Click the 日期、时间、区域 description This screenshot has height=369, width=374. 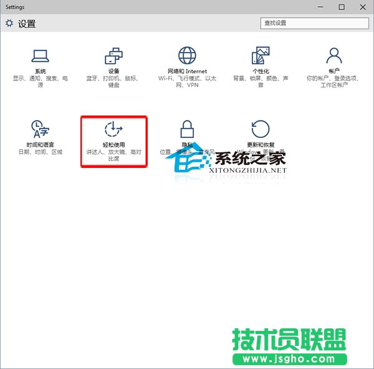tap(41, 152)
